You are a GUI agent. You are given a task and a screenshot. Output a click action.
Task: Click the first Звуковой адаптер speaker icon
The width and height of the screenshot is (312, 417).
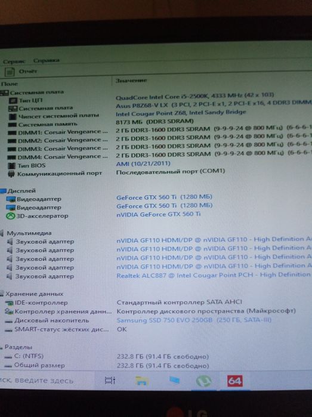(x=10, y=242)
